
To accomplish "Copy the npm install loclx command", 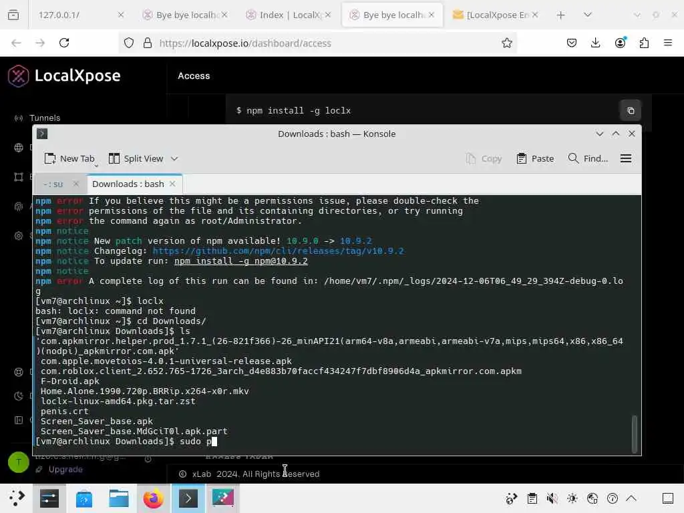I will click(x=631, y=110).
